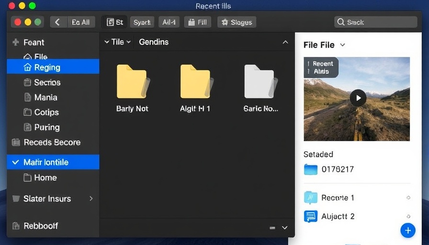Open 'Secrios' in the sidebar
The image size is (429, 245).
point(53,82)
